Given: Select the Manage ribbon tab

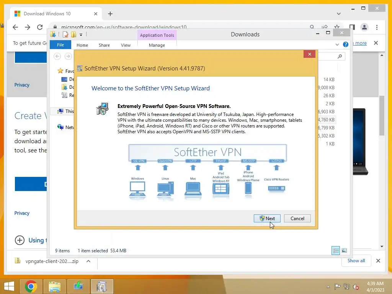Looking at the screenshot, I should click(x=157, y=45).
